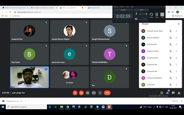Open more options for UTSA DAS
Screen dimensions: 184x115
tap(176, 85)
